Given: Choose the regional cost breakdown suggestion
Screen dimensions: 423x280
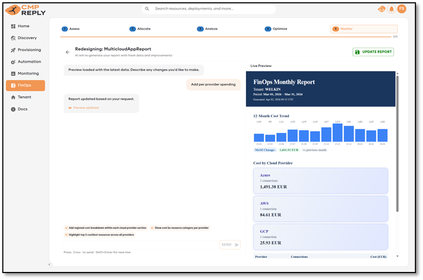Looking at the screenshot, I should (x=105, y=228).
